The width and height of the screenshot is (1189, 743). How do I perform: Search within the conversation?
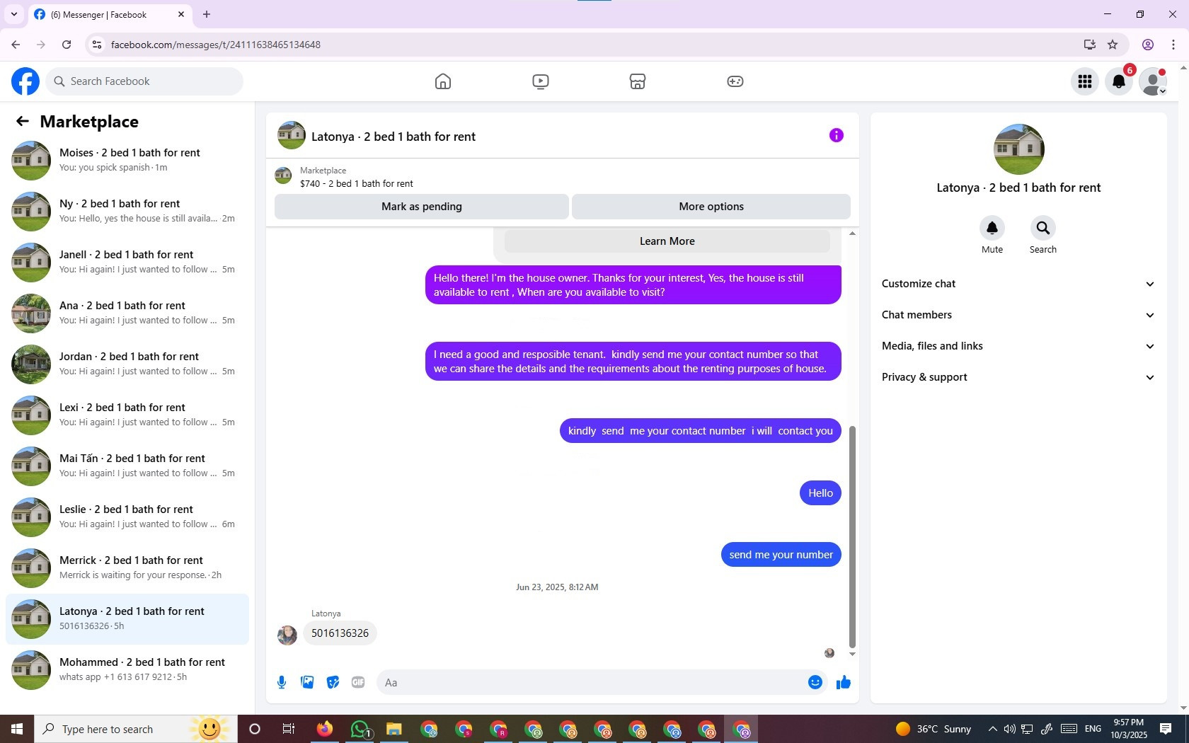(1043, 228)
